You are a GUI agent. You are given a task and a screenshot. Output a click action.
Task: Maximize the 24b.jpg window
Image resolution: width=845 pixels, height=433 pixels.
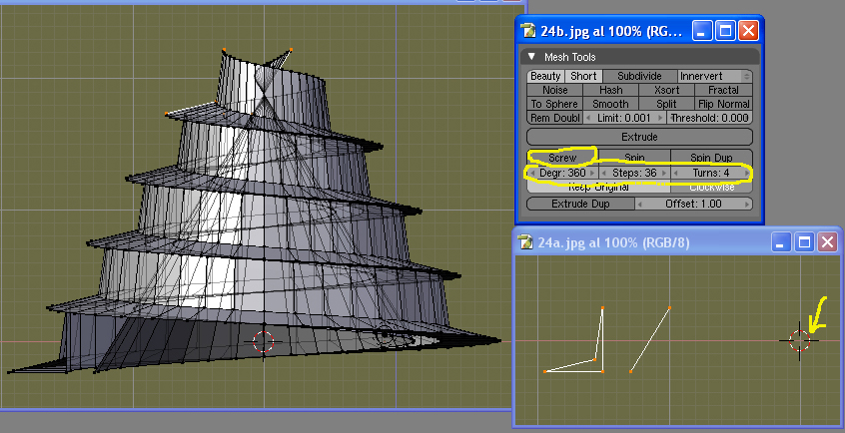(725, 31)
